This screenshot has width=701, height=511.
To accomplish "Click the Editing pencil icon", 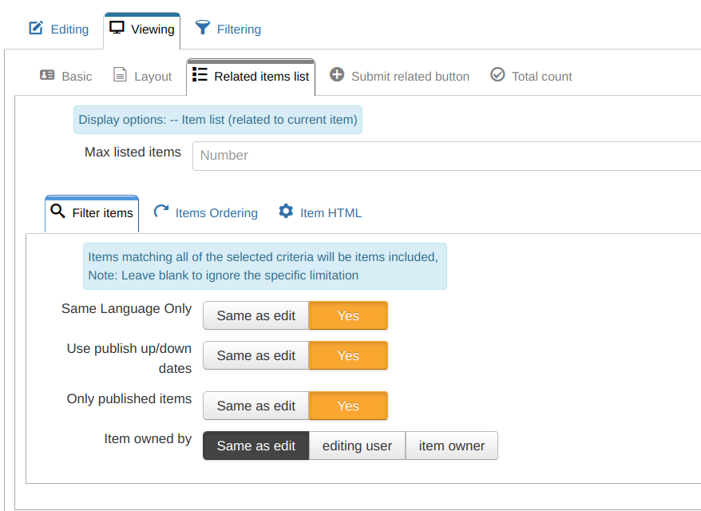I will point(36,28).
